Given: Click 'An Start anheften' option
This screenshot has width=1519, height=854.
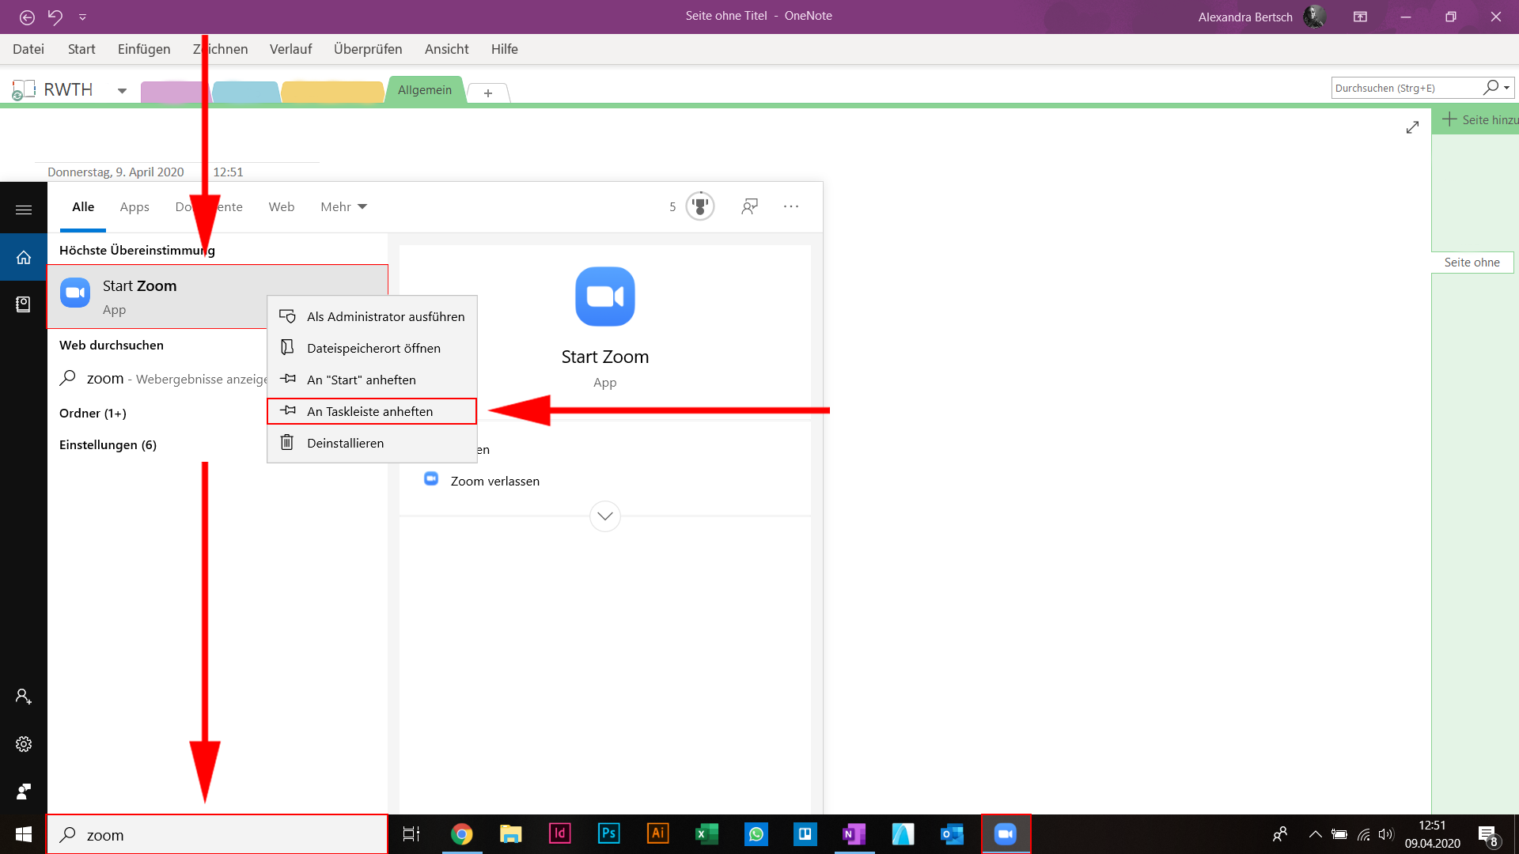Looking at the screenshot, I should [x=361, y=379].
